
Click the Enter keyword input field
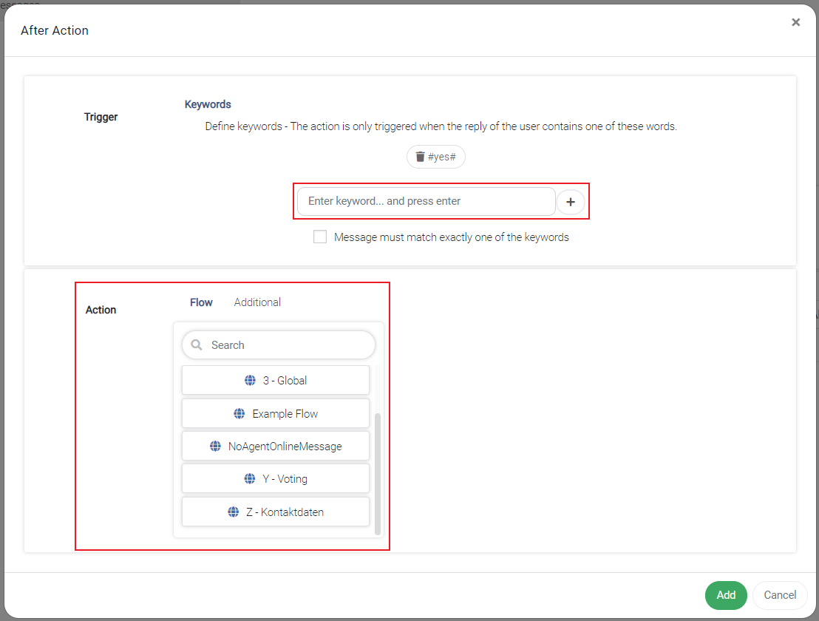[x=426, y=201]
